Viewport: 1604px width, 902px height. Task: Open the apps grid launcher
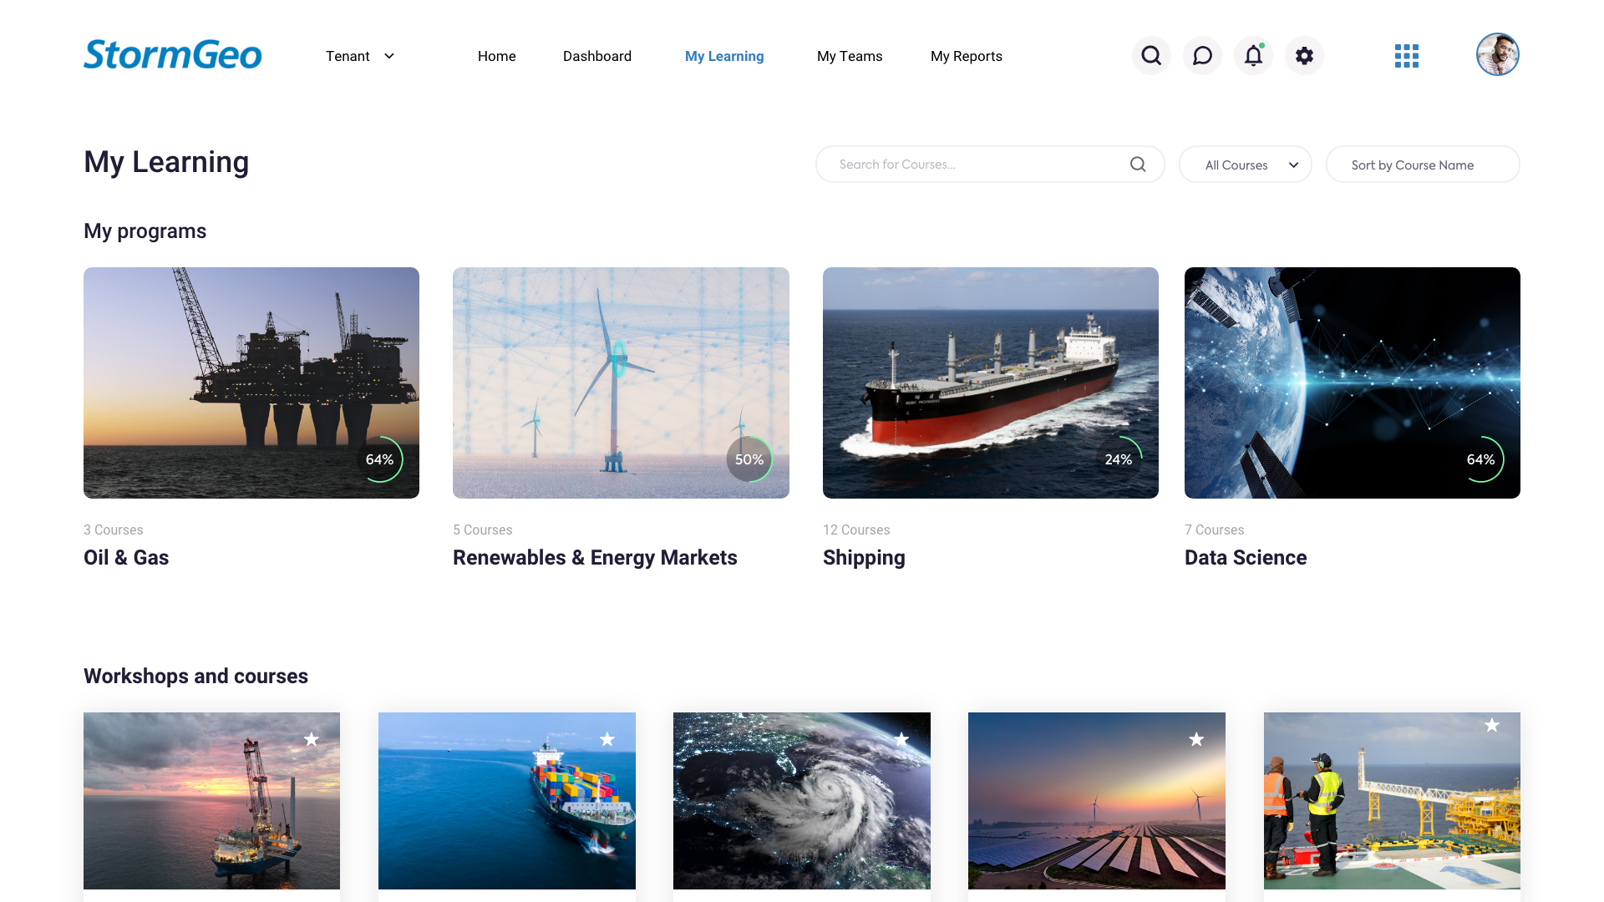click(x=1407, y=56)
